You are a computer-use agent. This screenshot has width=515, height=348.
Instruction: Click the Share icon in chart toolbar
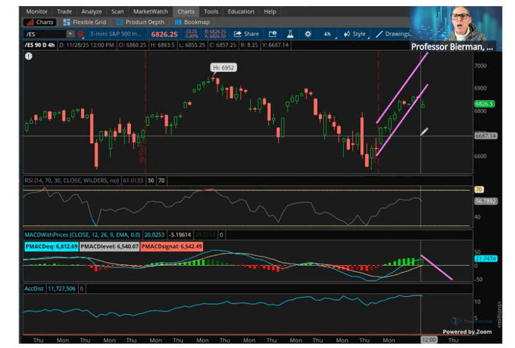pos(247,34)
